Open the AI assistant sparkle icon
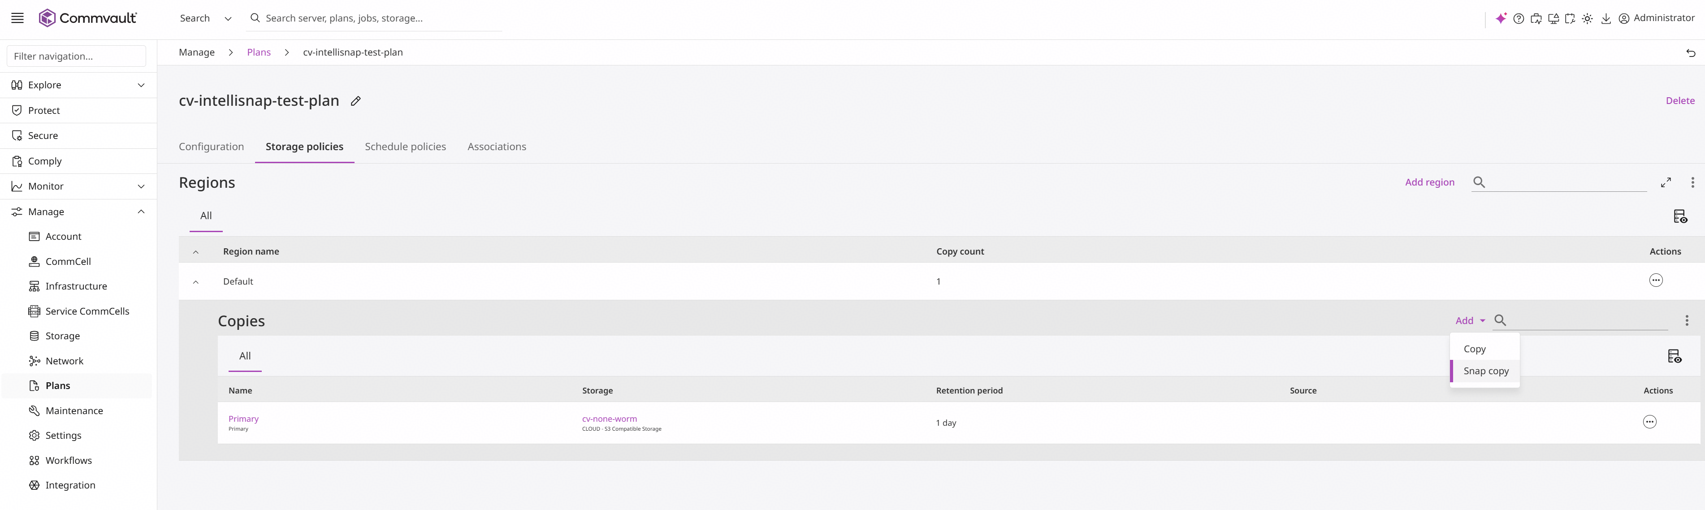This screenshot has width=1705, height=510. 1501,18
